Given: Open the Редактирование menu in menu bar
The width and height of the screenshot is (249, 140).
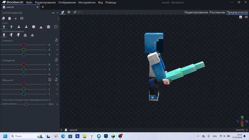Looking at the screenshot, I should point(45,3).
